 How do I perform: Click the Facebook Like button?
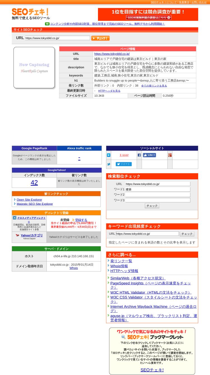click(149, 155)
